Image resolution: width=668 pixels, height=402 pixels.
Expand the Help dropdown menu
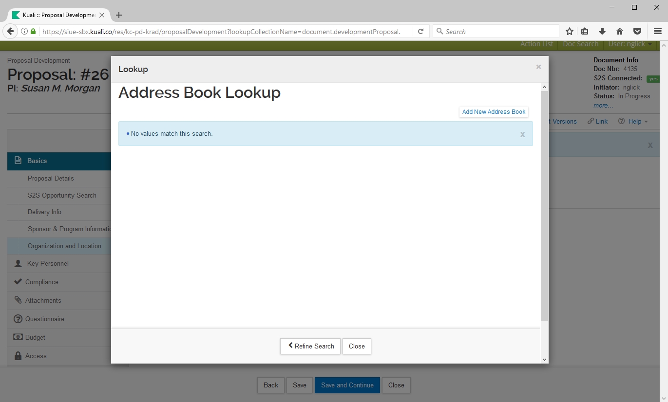click(633, 121)
